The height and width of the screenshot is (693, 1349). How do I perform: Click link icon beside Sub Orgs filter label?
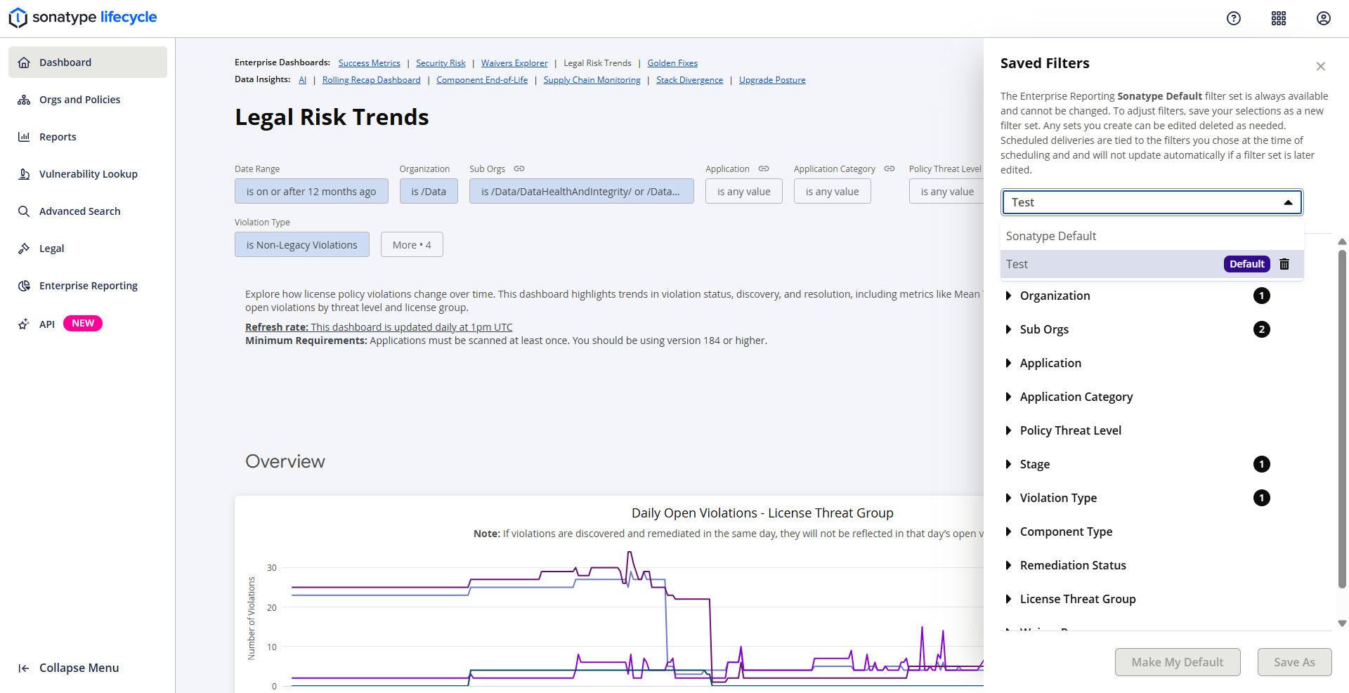519,169
